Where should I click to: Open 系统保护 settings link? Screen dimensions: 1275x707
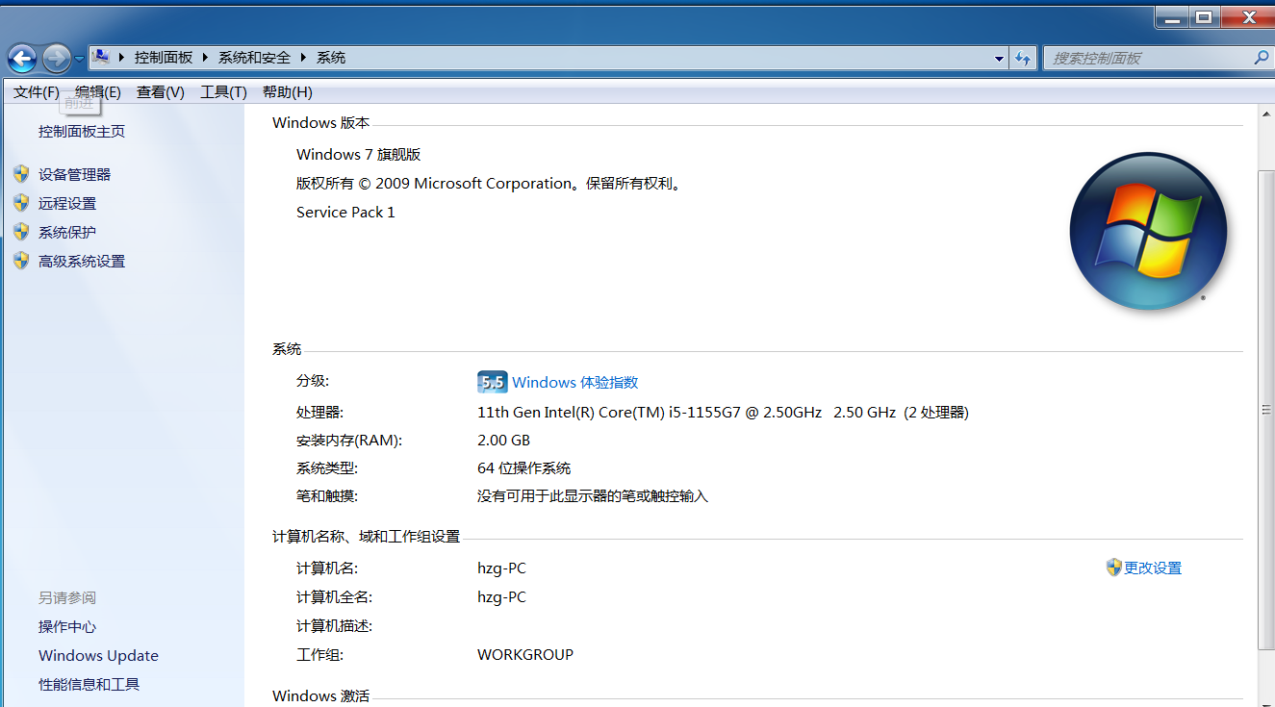click(x=67, y=233)
